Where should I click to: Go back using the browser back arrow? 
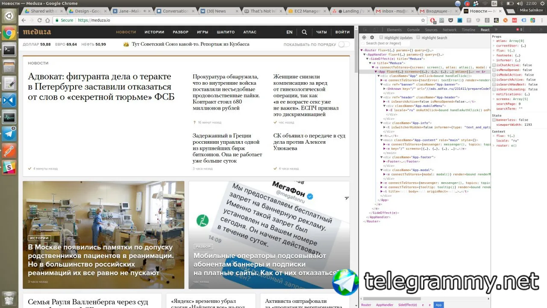[x=24, y=20]
